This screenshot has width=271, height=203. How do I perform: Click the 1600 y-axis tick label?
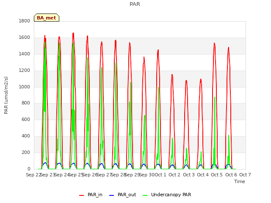[25, 37]
